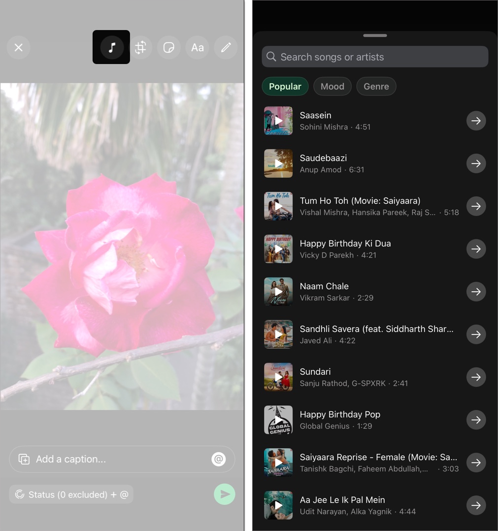Screen dimensions: 498x531
Task: Play preview of Aa Jee Le Ik Pal Mein
Action: coord(278,505)
